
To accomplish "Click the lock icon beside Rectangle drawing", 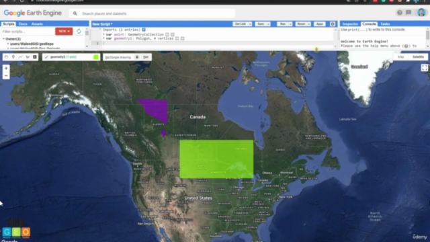I will 137,57.
